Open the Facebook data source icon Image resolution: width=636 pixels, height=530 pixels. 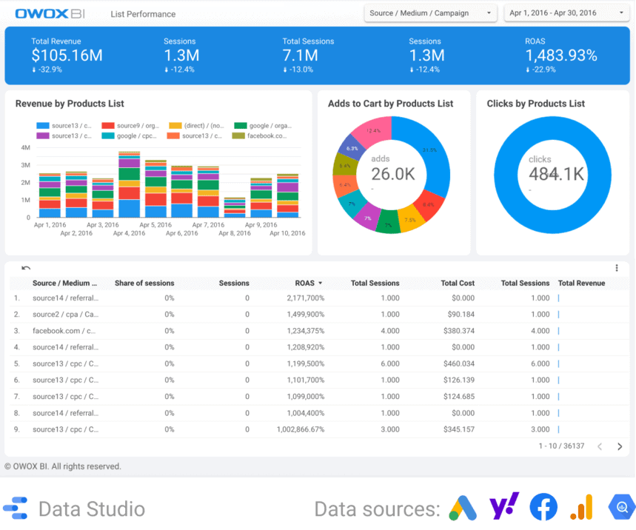pyautogui.click(x=543, y=507)
